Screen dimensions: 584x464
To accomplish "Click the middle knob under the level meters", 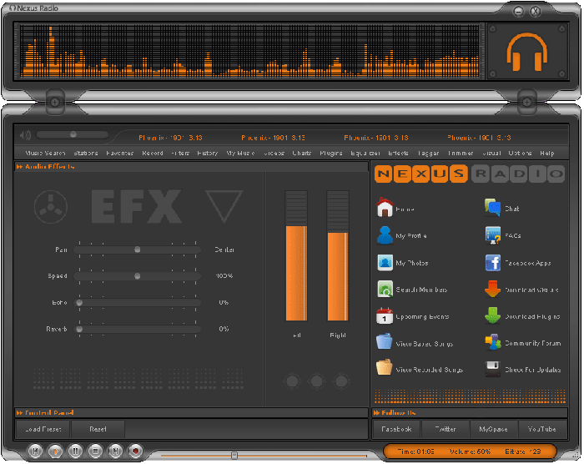I will pos(317,381).
